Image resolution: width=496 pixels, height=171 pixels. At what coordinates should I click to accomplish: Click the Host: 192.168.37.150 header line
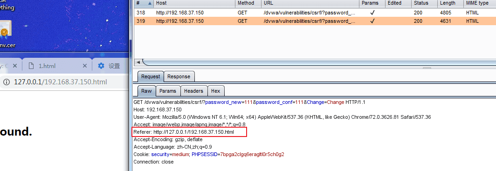point(158,109)
